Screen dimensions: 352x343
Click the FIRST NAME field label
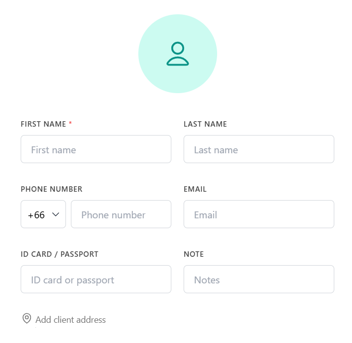(43, 124)
